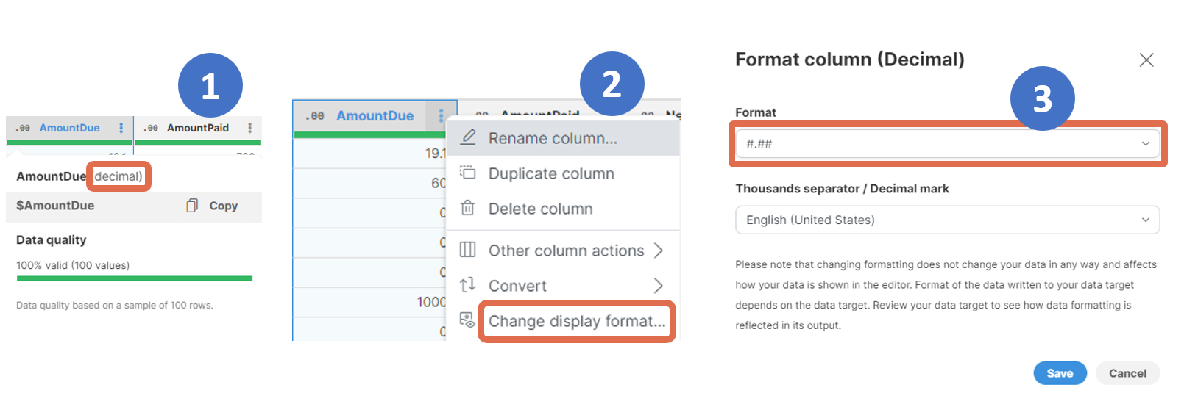Click the Change display format icon
The height and width of the screenshot is (418, 1184).
tap(468, 320)
